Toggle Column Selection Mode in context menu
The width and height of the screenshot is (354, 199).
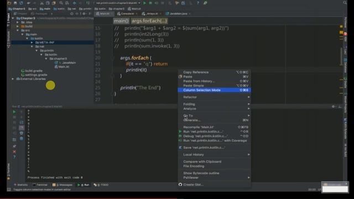coord(215,90)
